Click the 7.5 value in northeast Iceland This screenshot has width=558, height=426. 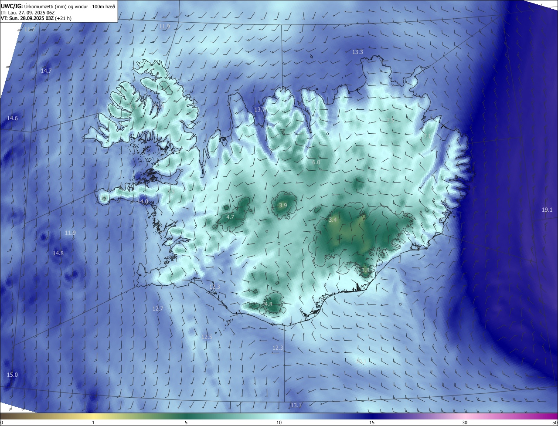click(391, 120)
